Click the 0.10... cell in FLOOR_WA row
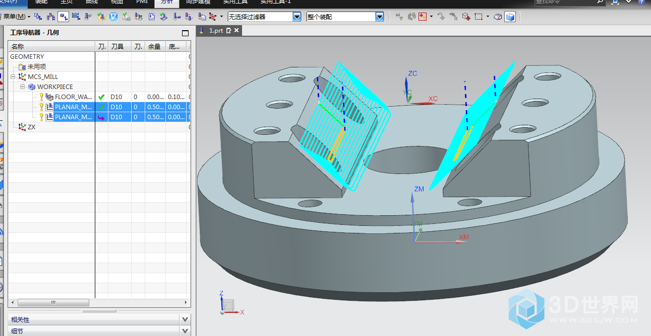This screenshot has height=336, width=651. pos(176,97)
